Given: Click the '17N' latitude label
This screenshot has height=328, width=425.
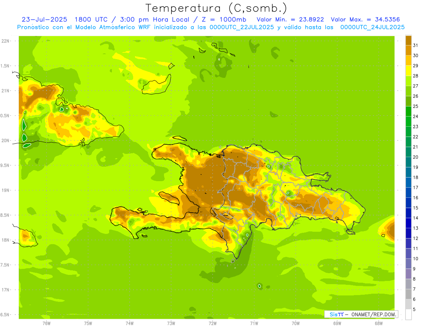Looking at the screenshot, I should click(x=5, y=290).
